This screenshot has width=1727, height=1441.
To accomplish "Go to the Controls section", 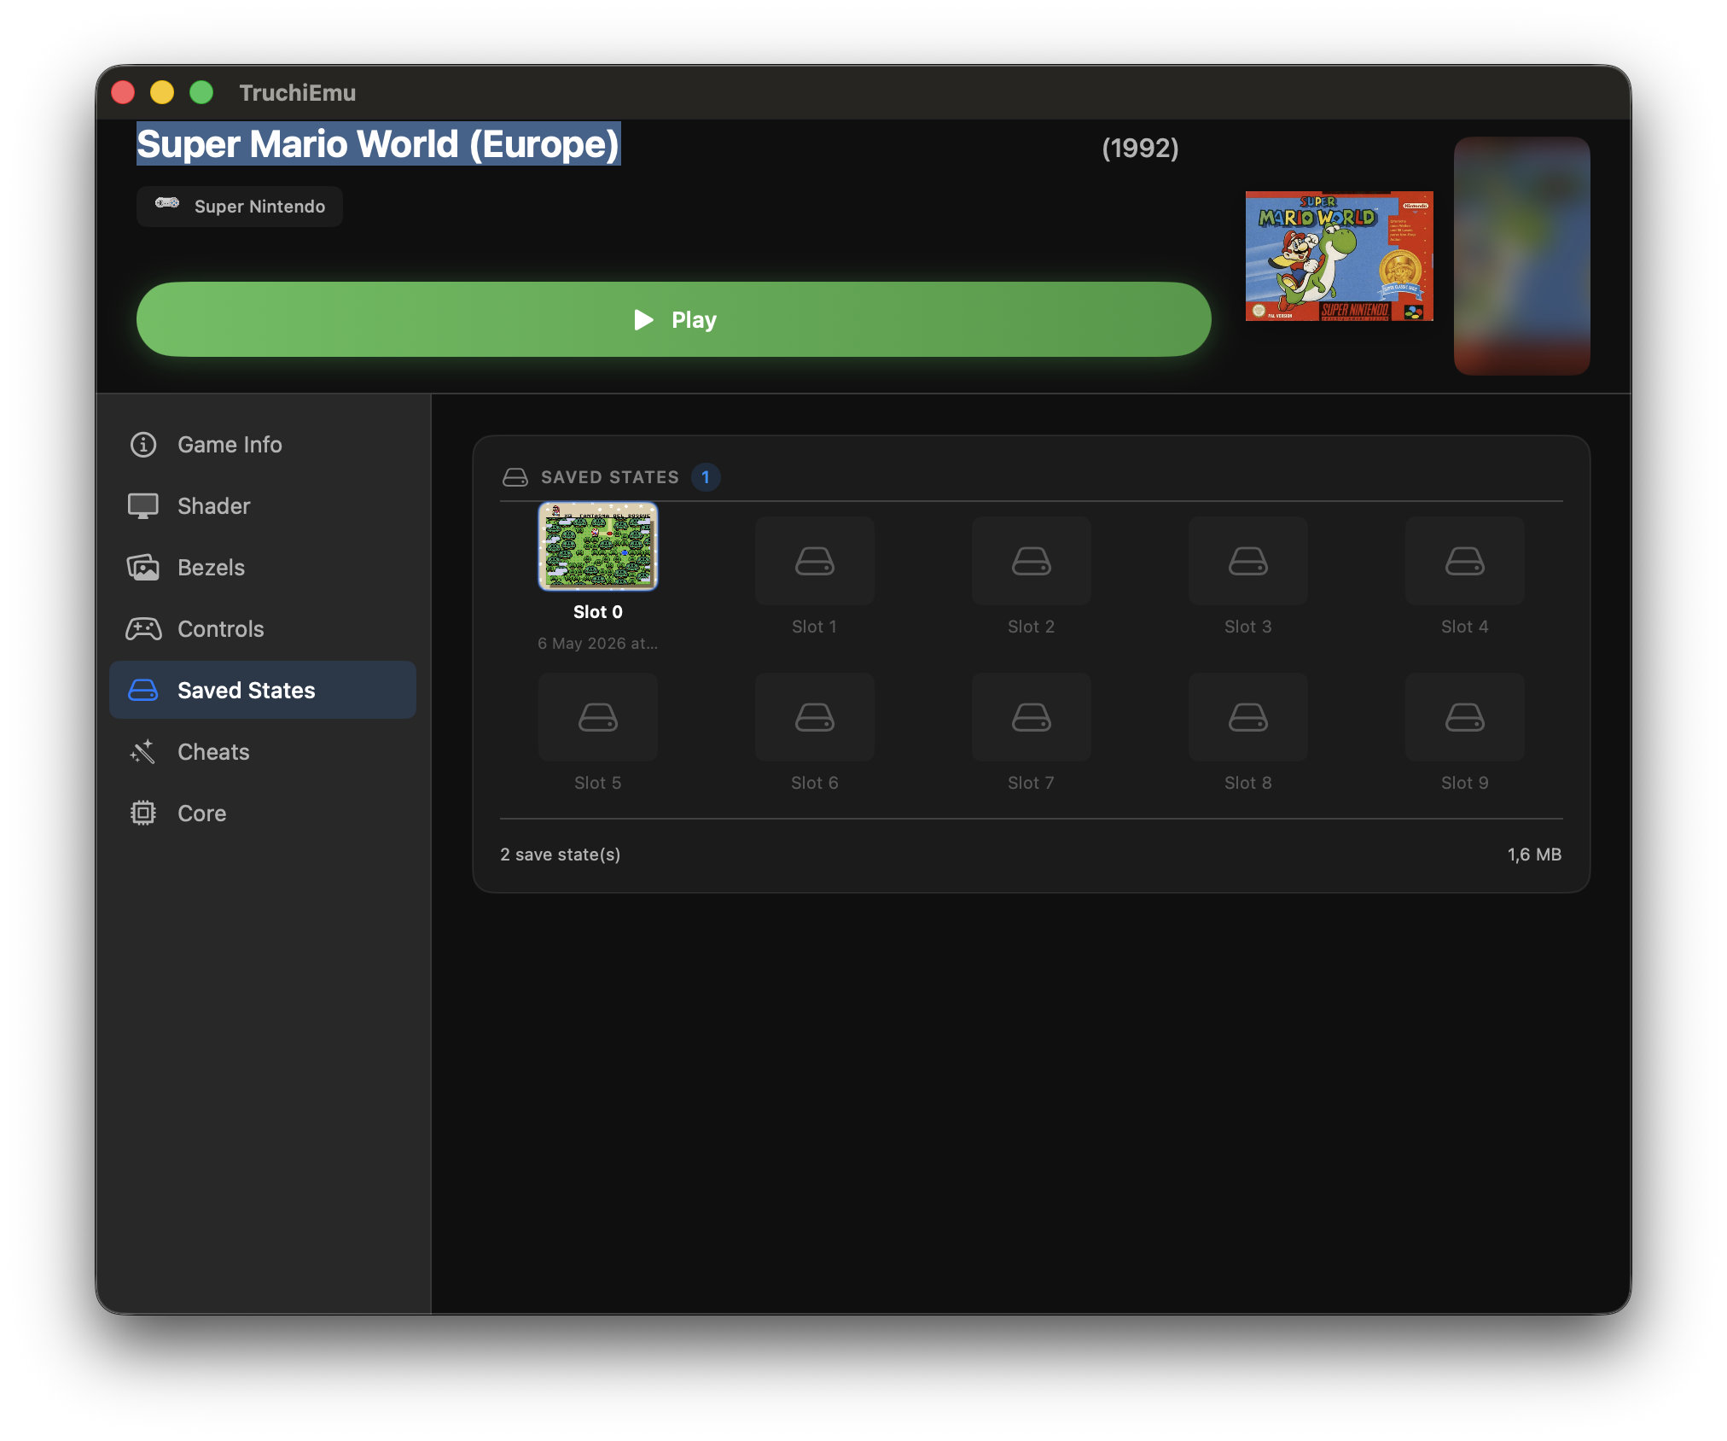I will tap(263, 629).
